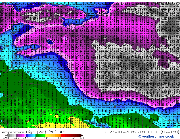Click the -22 label on the color scale
The image size is (180, 139).
point(16,138)
